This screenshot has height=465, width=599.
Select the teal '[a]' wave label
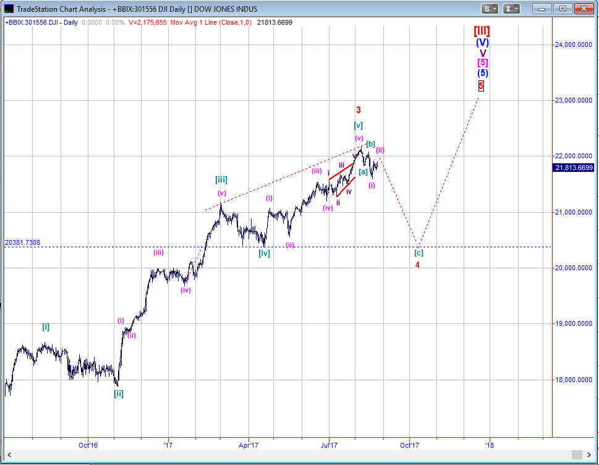click(363, 172)
